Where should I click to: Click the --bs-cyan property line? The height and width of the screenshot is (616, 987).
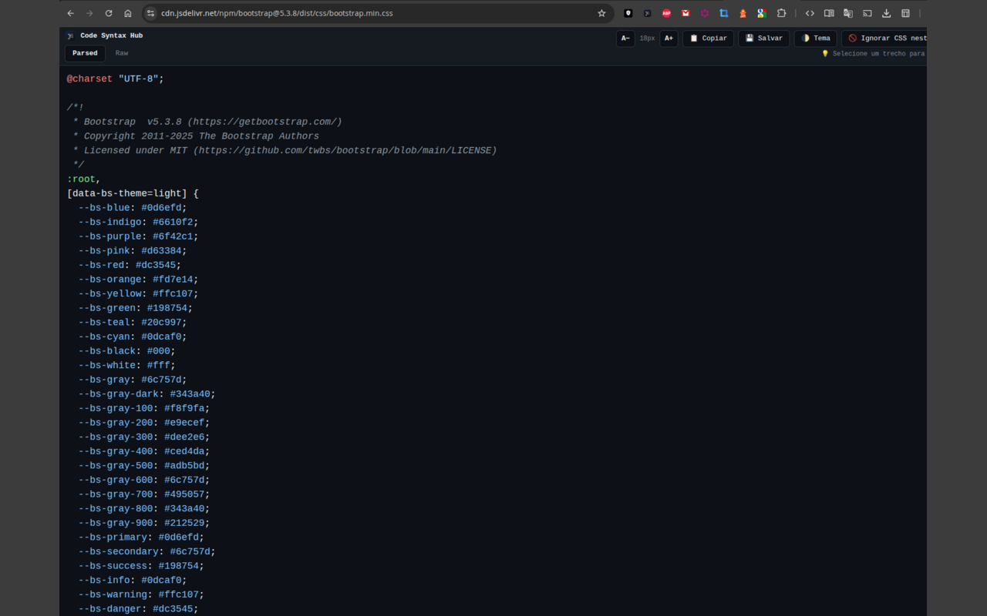click(133, 336)
